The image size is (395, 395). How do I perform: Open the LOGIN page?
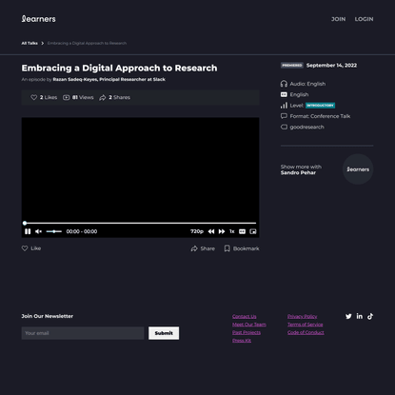364,19
